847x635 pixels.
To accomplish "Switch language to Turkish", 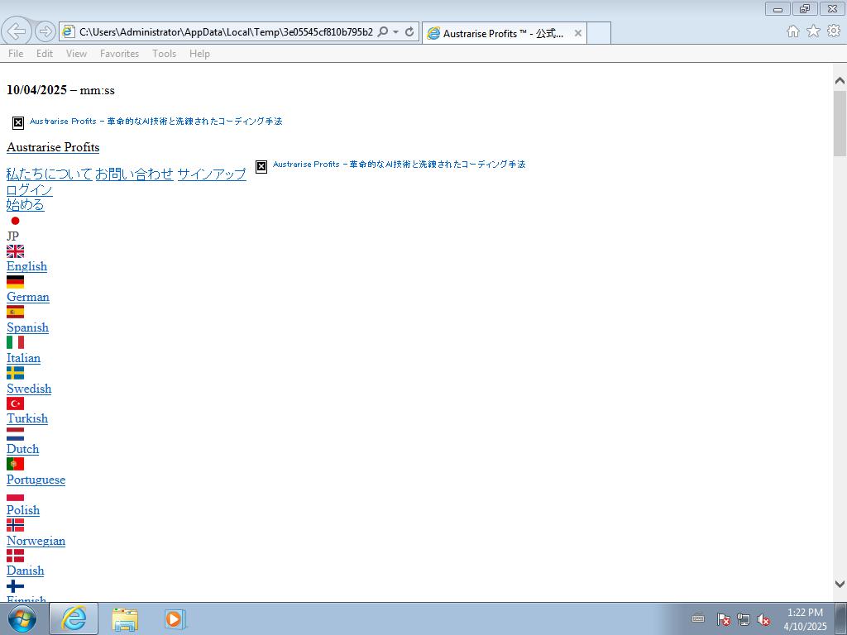I will point(27,418).
